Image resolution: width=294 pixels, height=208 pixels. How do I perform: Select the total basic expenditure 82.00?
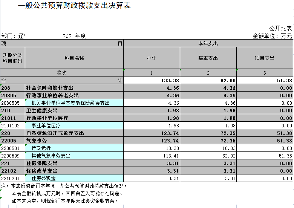tap(208, 80)
